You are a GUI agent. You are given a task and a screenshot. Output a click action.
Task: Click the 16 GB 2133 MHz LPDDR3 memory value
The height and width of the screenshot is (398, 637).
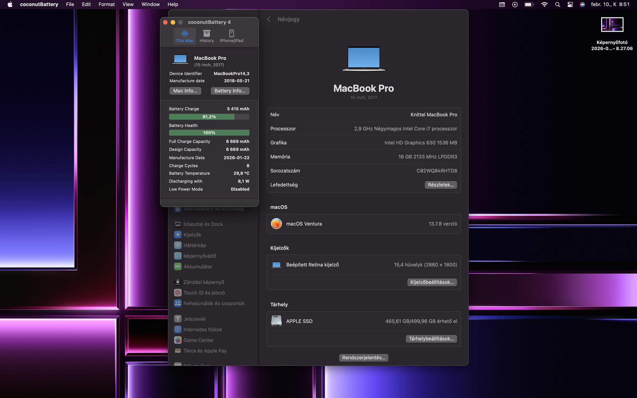pos(428,157)
